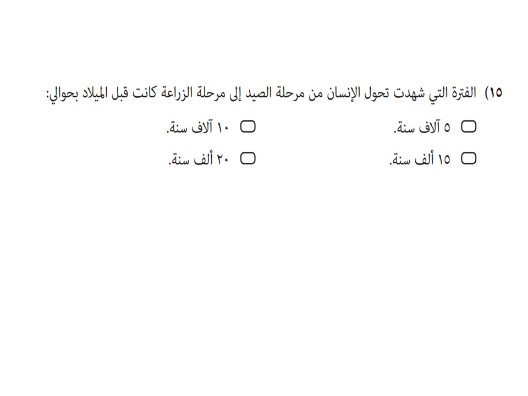Click the answer text '١٥ ألف سنة'
Screen dimensions: 528x396
pyautogui.click(x=420, y=159)
